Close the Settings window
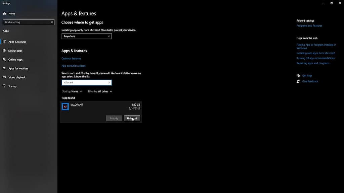 pos(340,3)
